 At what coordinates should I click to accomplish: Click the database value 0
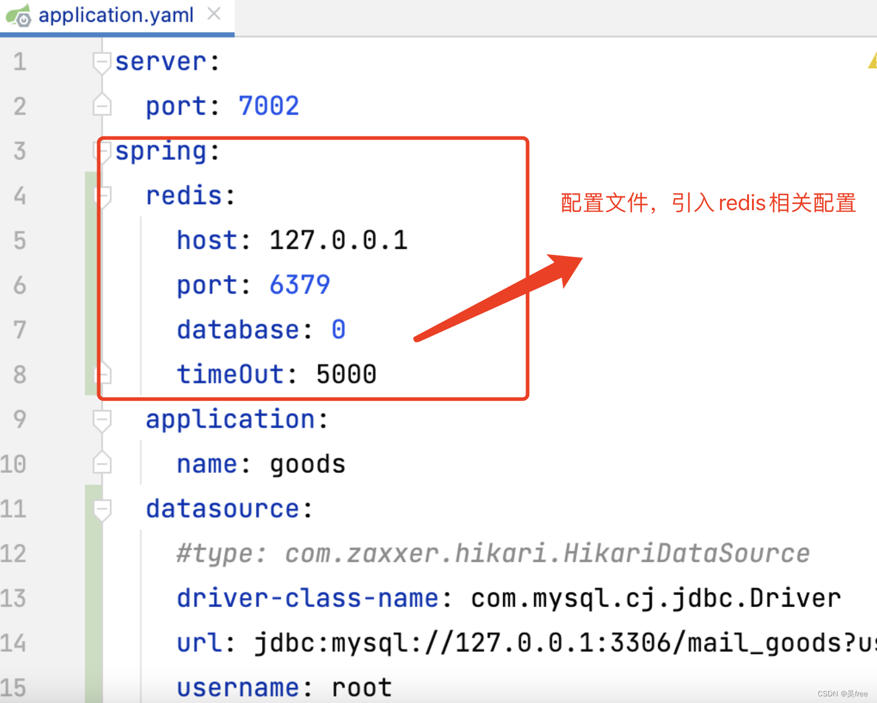pos(338,330)
